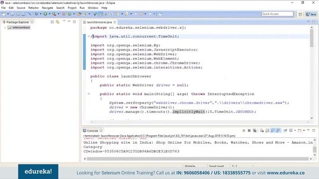Maximize the editor area
319x179 pixels.
tap(314, 22)
